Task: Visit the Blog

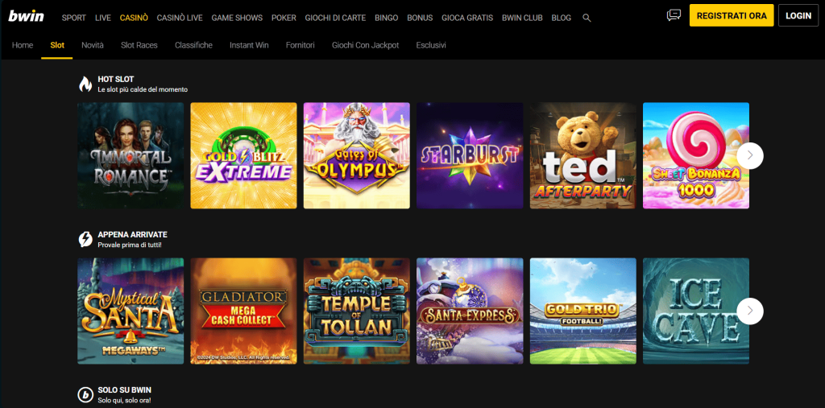Action: click(x=562, y=18)
